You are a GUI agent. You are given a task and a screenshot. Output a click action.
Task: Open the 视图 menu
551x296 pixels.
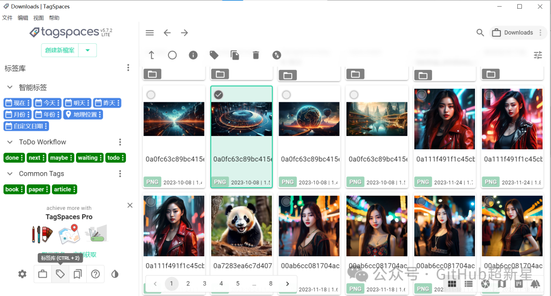pyautogui.click(x=38, y=17)
